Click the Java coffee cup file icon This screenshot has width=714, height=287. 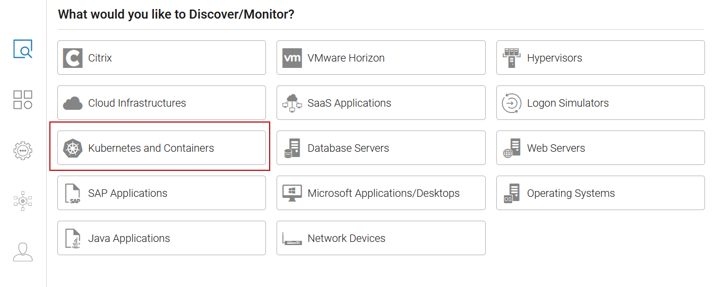pos(73,238)
